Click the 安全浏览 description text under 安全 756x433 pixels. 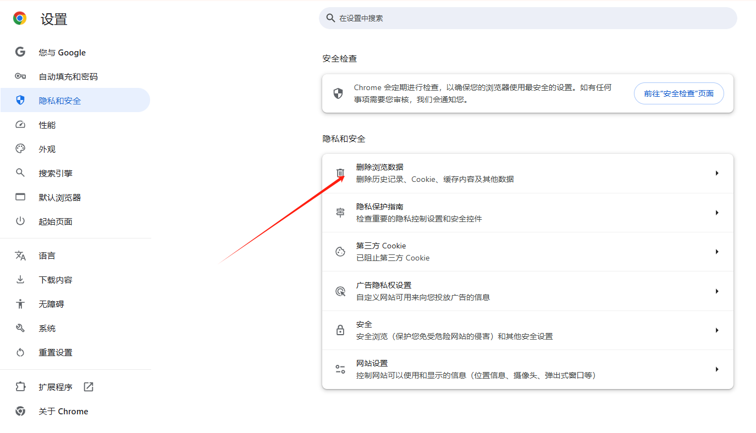coord(454,336)
